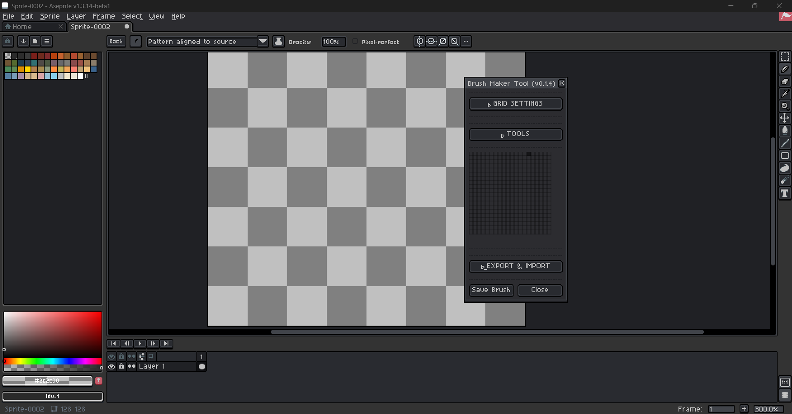Open the File menu
The width and height of the screenshot is (792, 414).
[x=9, y=16]
